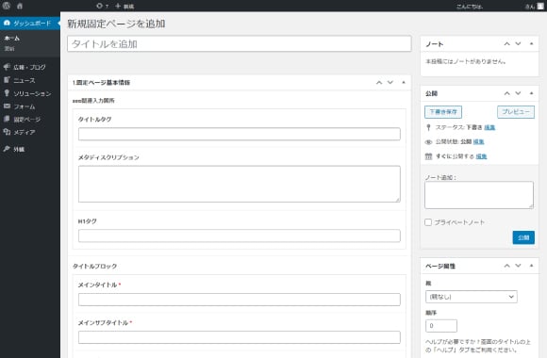
Task: Click the メディア icon in sidebar
Action: click(x=7, y=132)
